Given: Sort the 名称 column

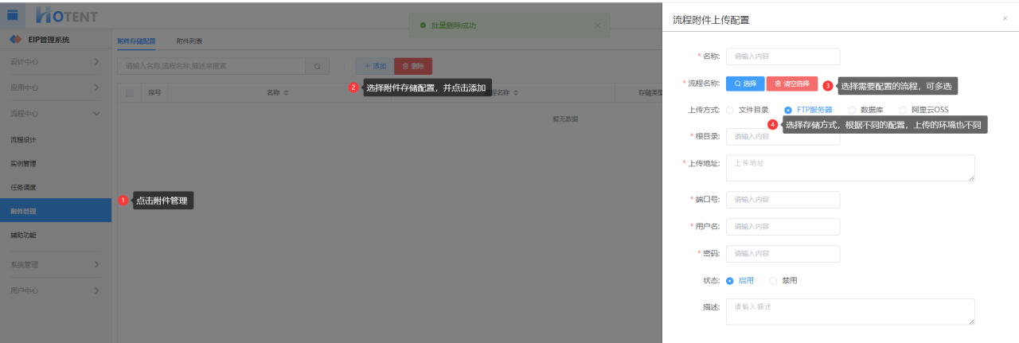Looking at the screenshot, I should 286,93.
